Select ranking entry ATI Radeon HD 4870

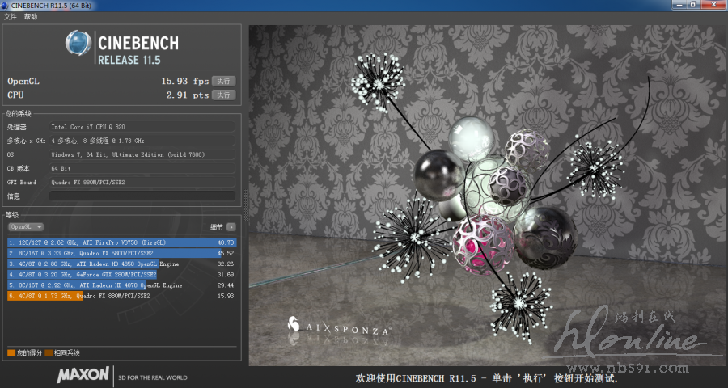[x=121, y=285]
